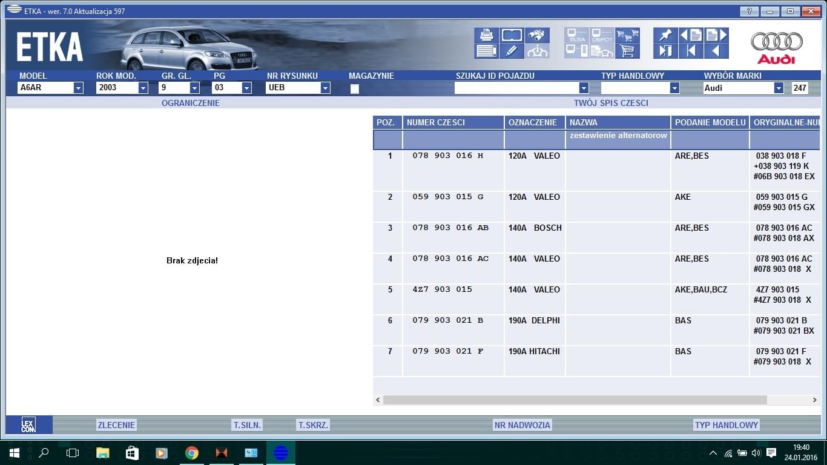The image size is (827, 465).
Task: Select part number 078 903 016 AB
Action: [x=450, y=228]
